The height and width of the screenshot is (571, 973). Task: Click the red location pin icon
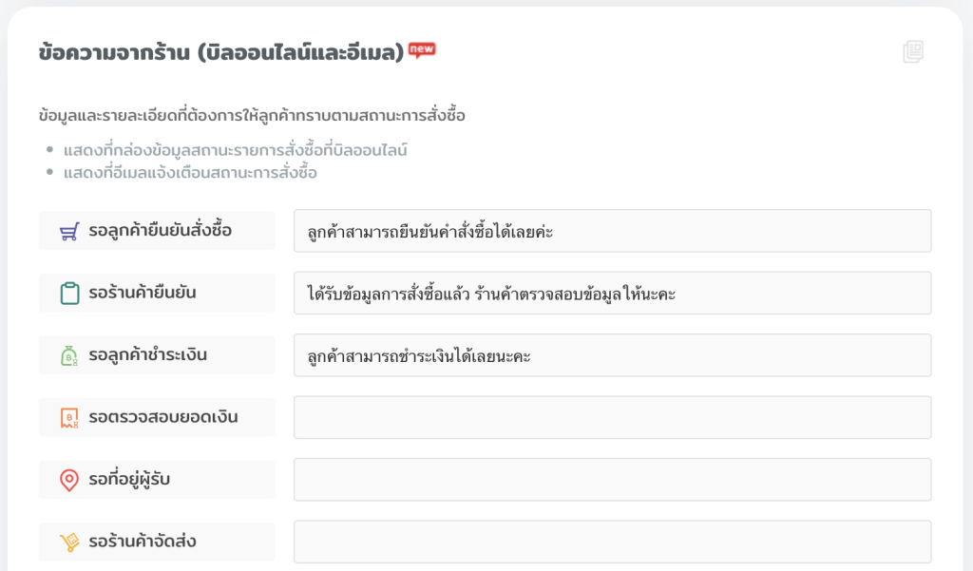pos(69,481)
